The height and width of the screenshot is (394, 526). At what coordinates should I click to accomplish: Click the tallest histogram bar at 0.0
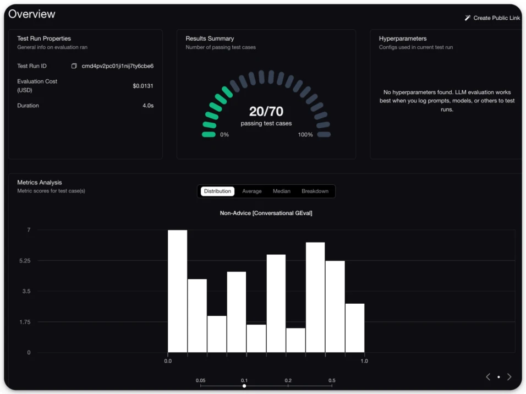tap(178, 291)
